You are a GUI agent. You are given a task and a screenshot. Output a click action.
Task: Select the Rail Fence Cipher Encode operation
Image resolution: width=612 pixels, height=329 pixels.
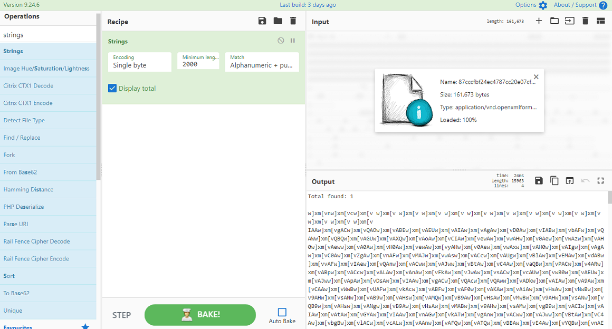(x=48, y=259)
